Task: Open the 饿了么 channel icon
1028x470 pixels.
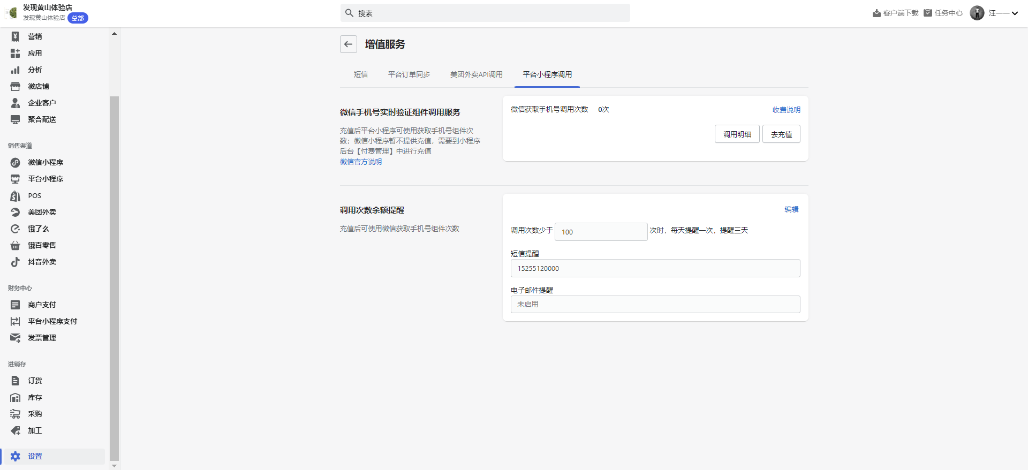Action: 16,229
